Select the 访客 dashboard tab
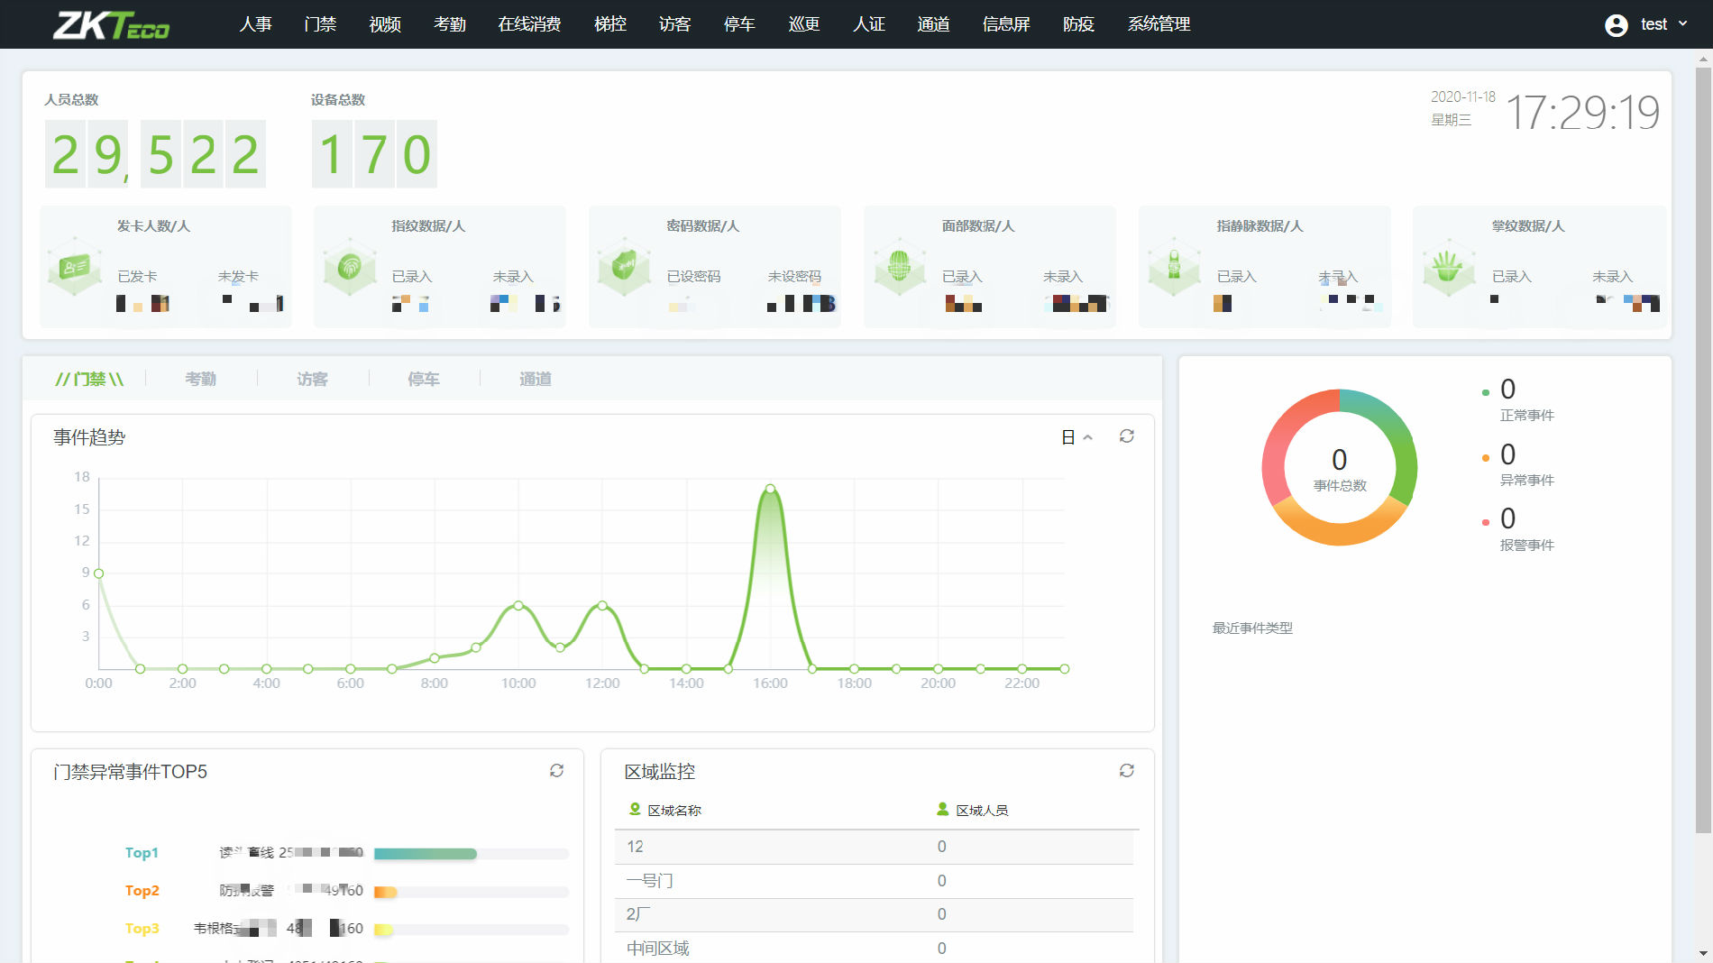Viewport: 1713px width, 963px height. 312,379
